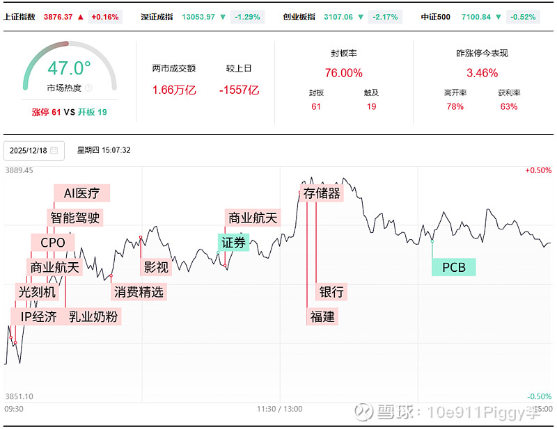This screenshot has width=557, height=429.
Task: Click the 银行 tag on the chart
Action: [x=331, y=291]
